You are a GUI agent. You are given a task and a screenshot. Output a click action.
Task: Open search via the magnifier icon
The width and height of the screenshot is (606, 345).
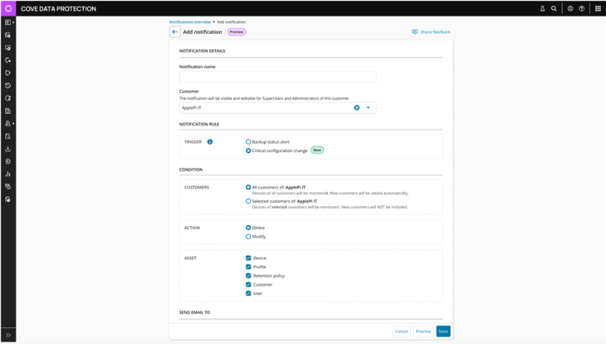[555, 9]
